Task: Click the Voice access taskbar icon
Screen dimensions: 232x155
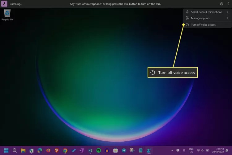Action: click(x=149, y=150)
